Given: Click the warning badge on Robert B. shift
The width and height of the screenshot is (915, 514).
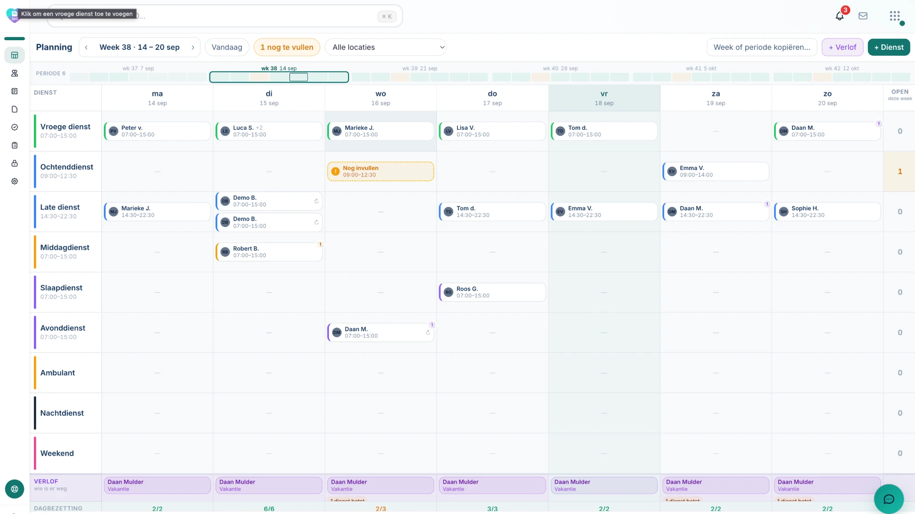Looking at the screenshot, I should 320,244.
